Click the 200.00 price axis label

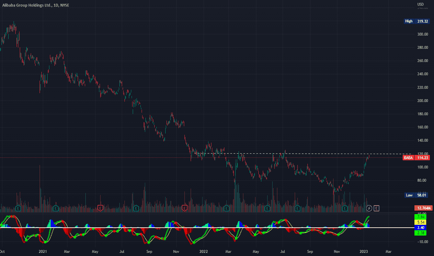pos(423,101)
